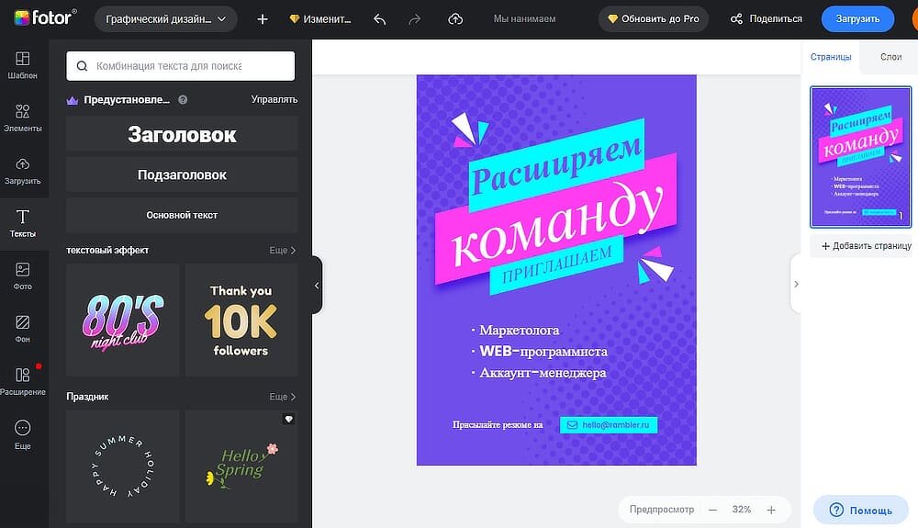Zoom in with the plus icon
The image size is (918, 528).
[771, 510]
